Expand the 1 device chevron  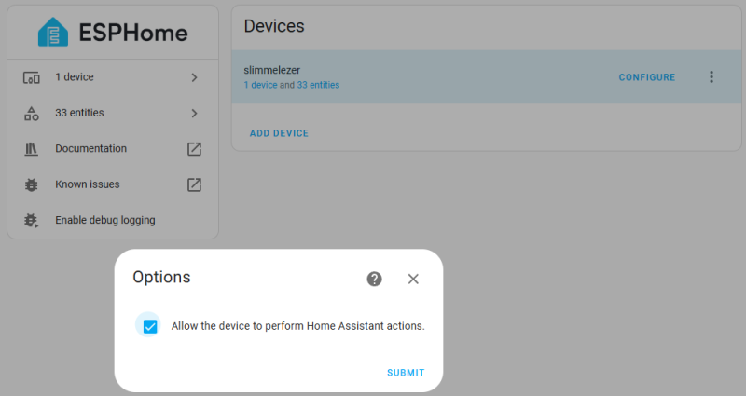(194, 77)
